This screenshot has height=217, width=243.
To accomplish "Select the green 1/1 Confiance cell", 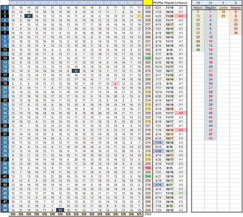I will [181, 193].
